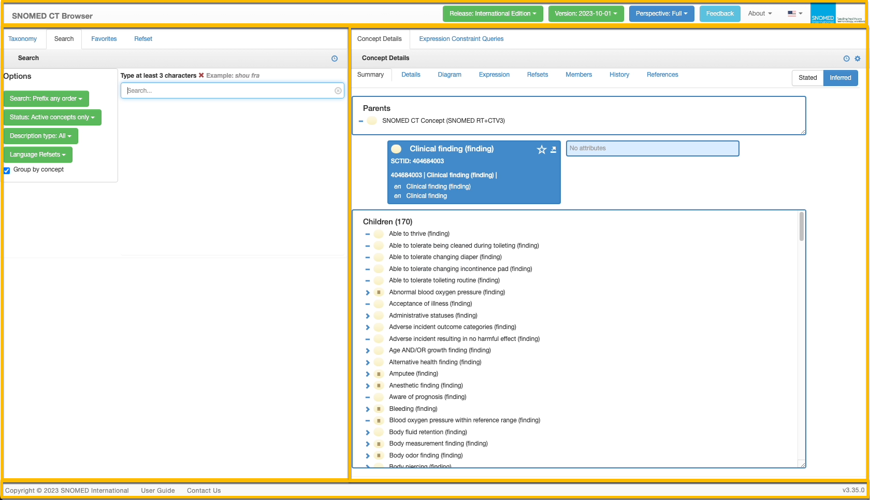This screenshot has width=870, height=500.
Task: Add Clinical finding to favorites star
Action: [x=542, y=150]
